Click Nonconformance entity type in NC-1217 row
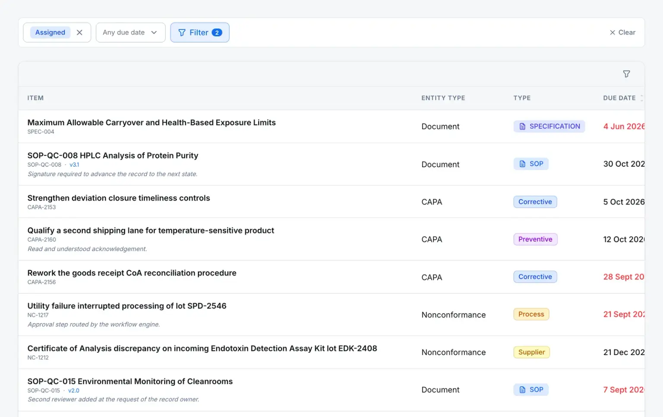The height and width of the screenshot is (417, 663). 454,315
